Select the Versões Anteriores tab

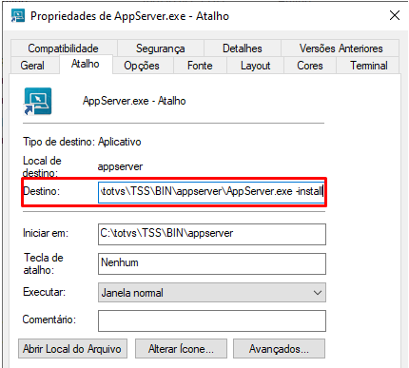pyautogui.click(x=341, y=48)
